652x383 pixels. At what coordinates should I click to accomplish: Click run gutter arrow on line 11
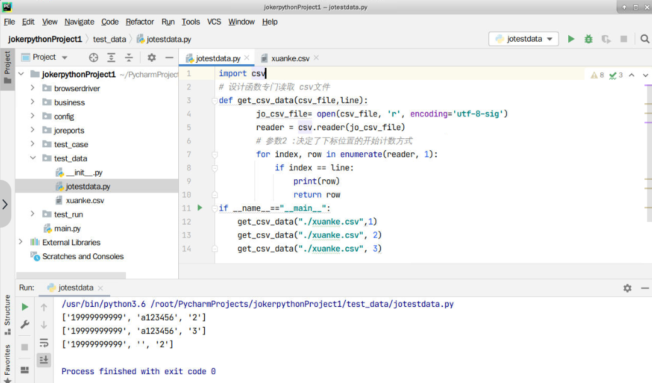[200, 208]
